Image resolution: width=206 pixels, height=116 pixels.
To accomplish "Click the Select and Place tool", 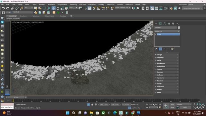I will tap(67, 8).
